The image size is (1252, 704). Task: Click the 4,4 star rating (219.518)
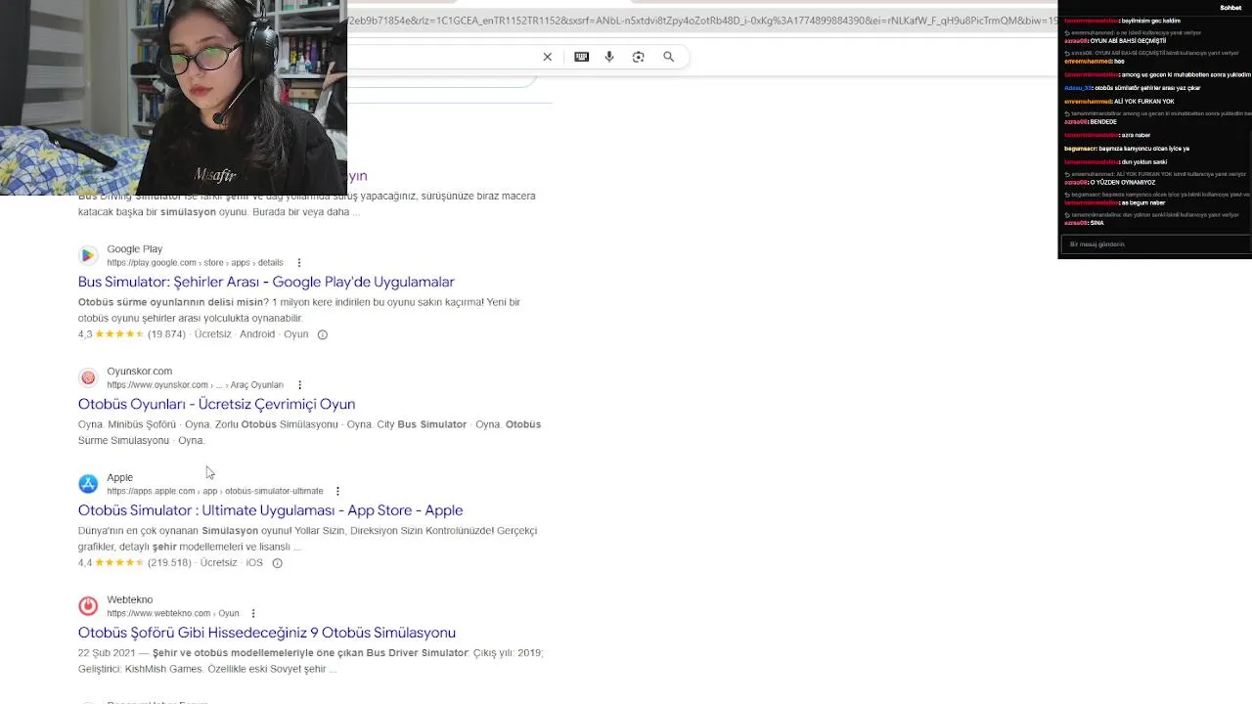(134, 563)
